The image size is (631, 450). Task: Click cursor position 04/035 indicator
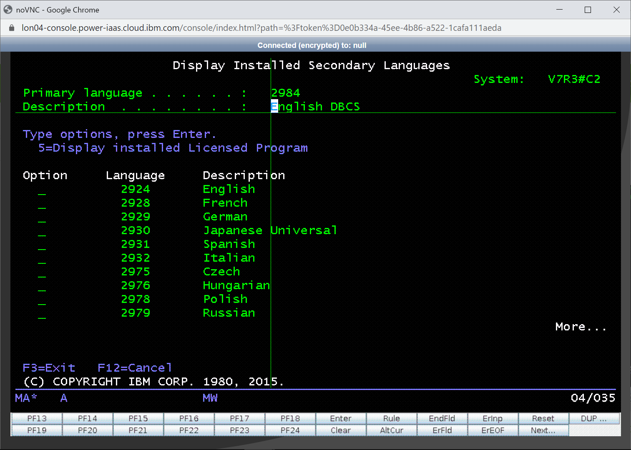[x=593, y=398]
